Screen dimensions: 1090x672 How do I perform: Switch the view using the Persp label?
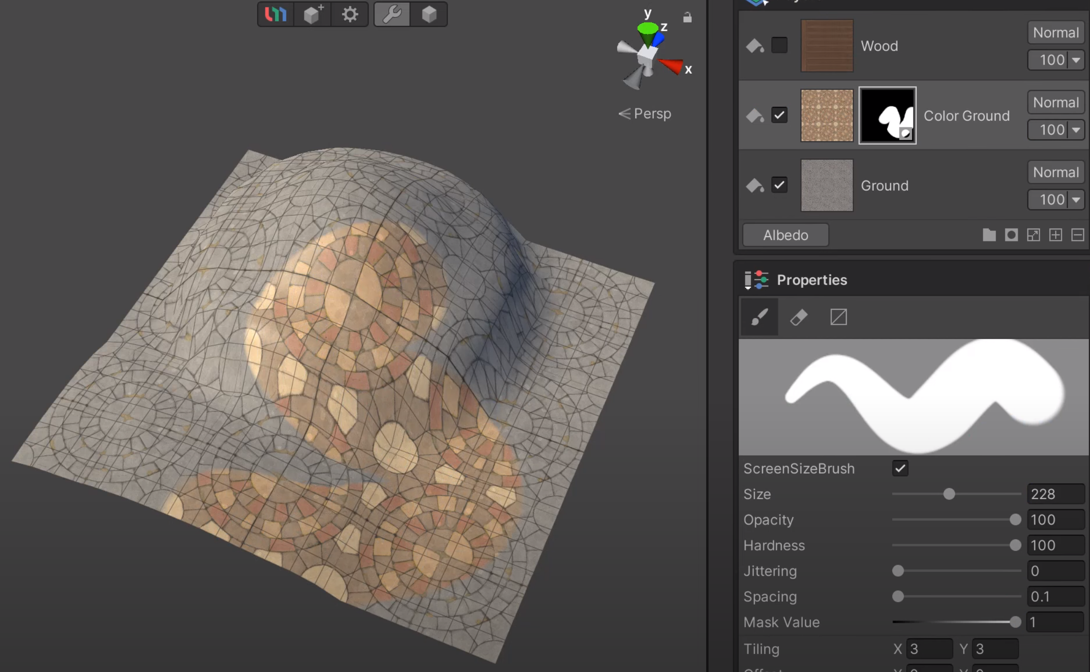coord(645,114)
